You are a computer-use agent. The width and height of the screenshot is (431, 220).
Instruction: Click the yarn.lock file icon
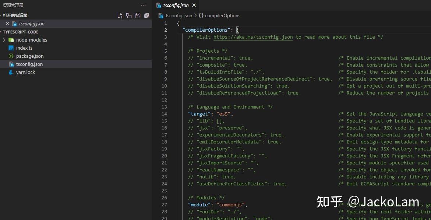(x=10, y=72)
